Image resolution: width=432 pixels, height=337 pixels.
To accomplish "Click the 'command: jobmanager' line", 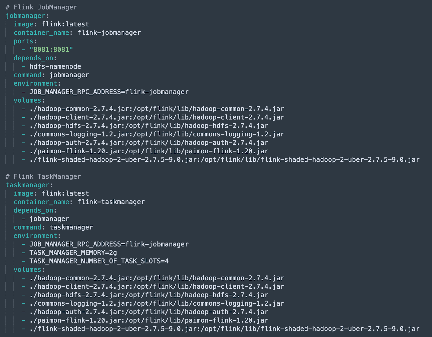I will (51, 75).
